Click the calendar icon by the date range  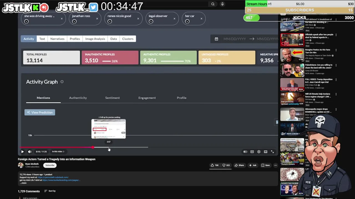[216, 39]
